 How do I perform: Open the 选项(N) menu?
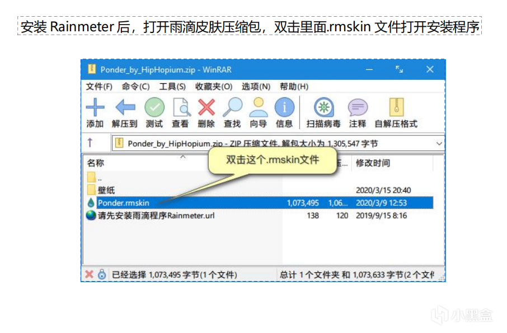[256, 87]
